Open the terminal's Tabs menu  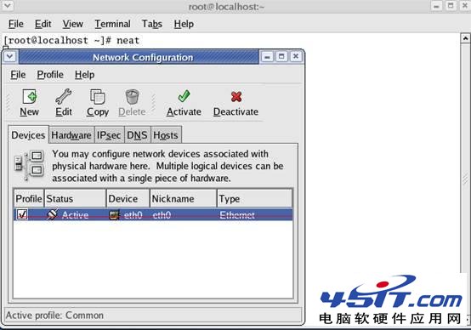152,24
